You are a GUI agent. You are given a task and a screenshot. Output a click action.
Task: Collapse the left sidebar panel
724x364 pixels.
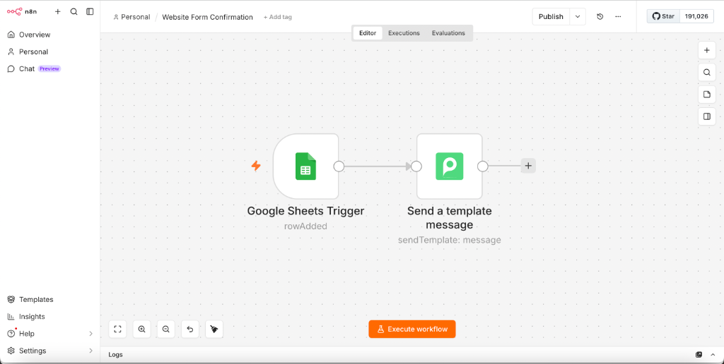(x=90, y=11)
